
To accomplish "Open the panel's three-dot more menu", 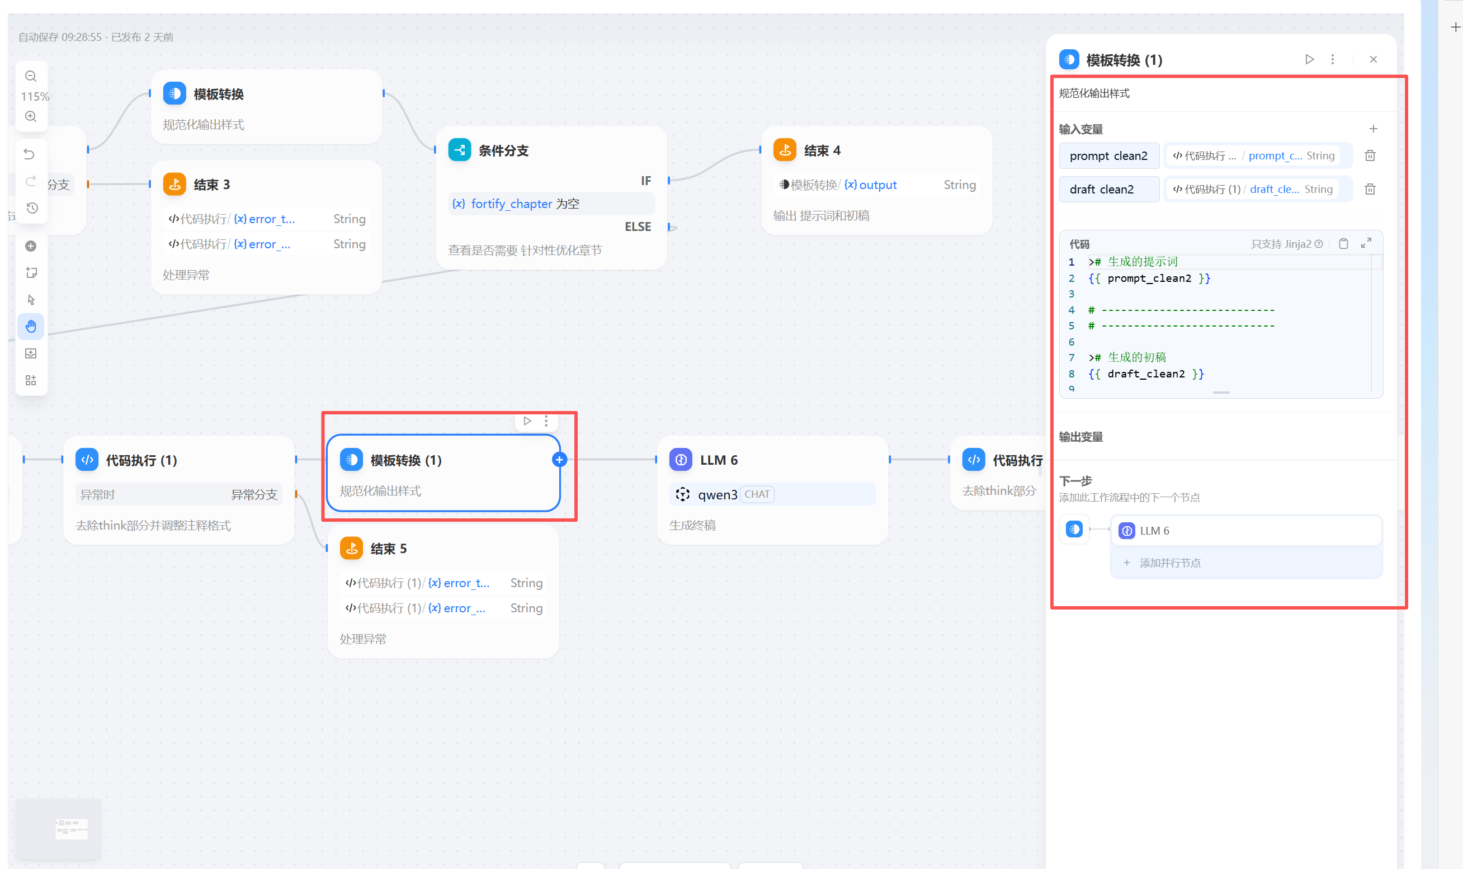I will click(1333, 60).
